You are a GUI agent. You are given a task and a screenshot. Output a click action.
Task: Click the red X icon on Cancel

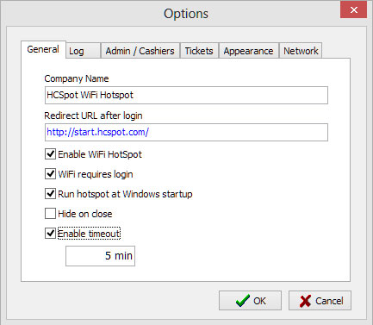point(305,301)
